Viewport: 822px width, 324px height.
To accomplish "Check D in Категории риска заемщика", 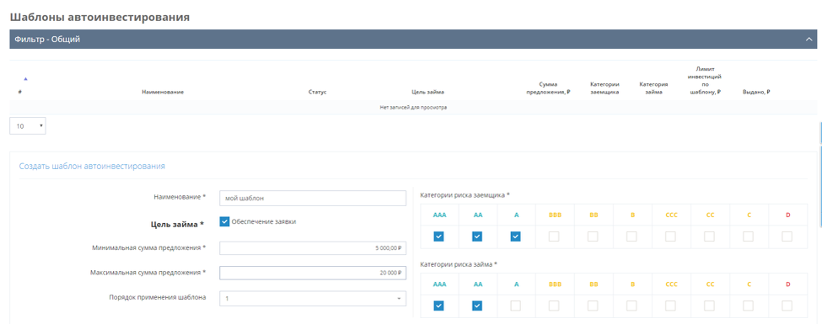I will pos(787,236).
